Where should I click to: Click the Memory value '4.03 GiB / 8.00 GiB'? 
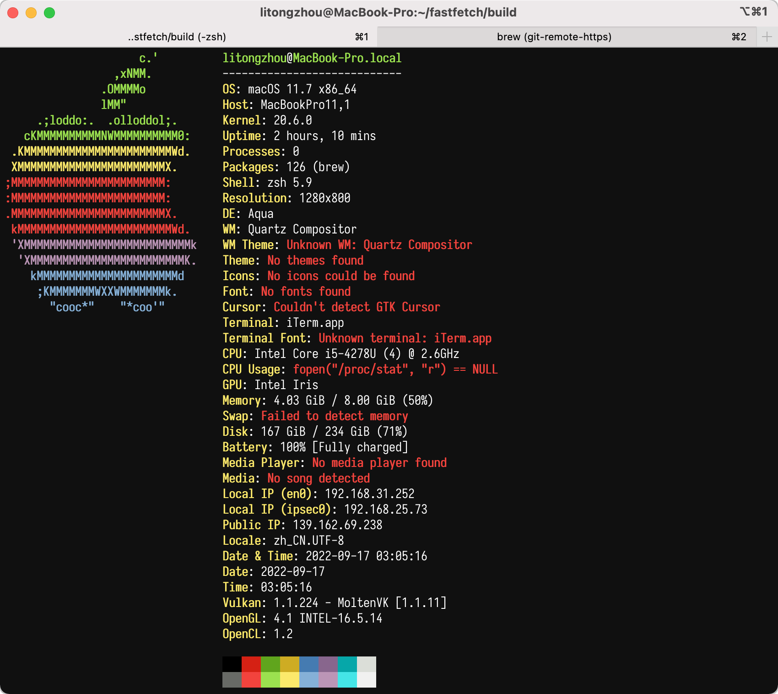335,401
